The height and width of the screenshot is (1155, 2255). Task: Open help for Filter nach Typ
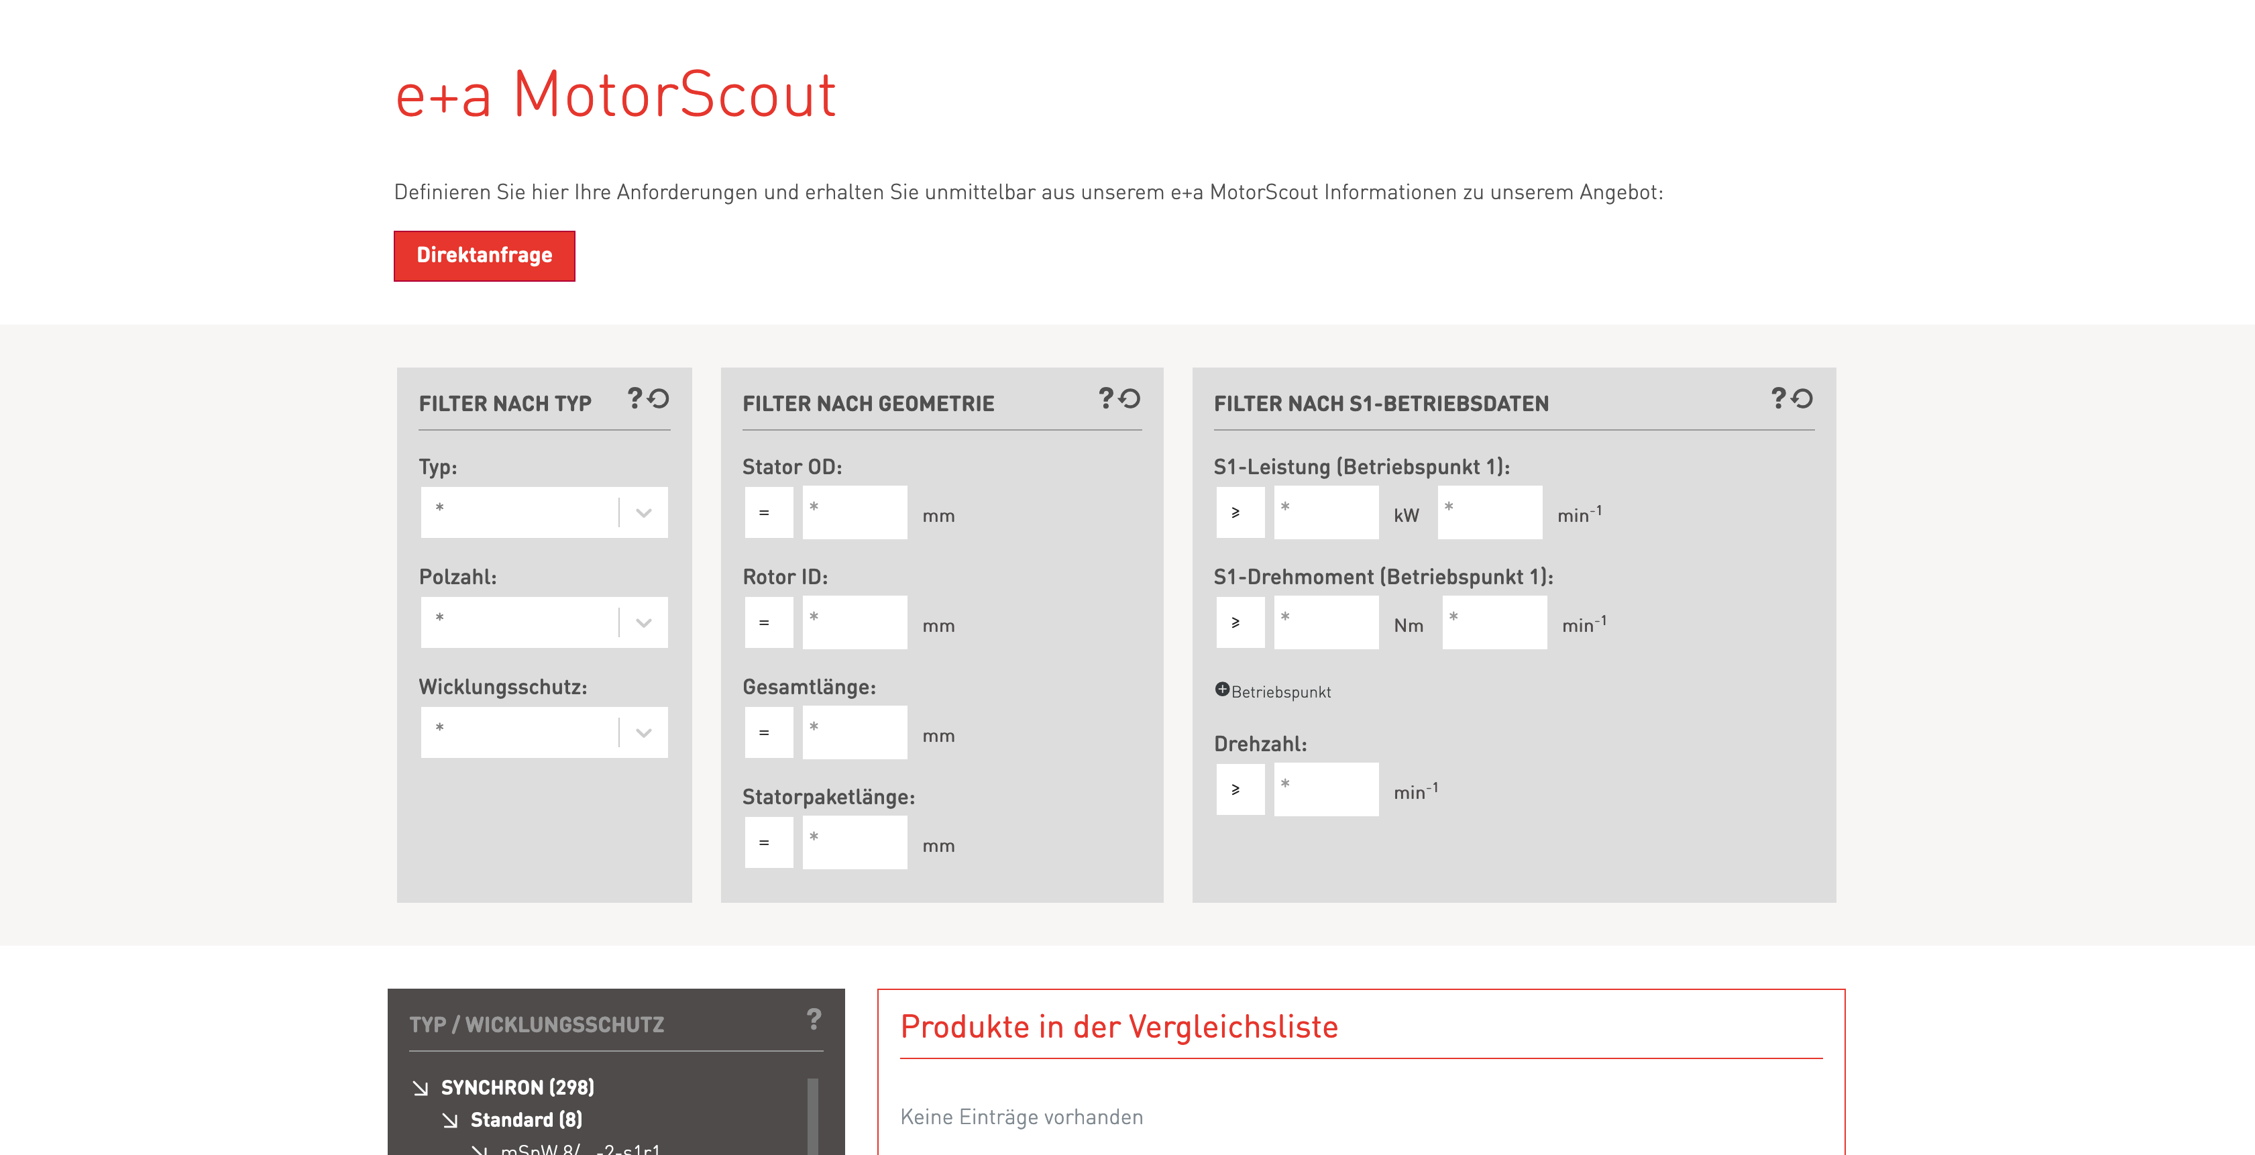pyautogui.click(x=635, y=398)
